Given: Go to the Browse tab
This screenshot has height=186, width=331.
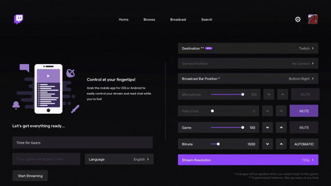Looking at the screenshot, I should [x=149, y=20].
